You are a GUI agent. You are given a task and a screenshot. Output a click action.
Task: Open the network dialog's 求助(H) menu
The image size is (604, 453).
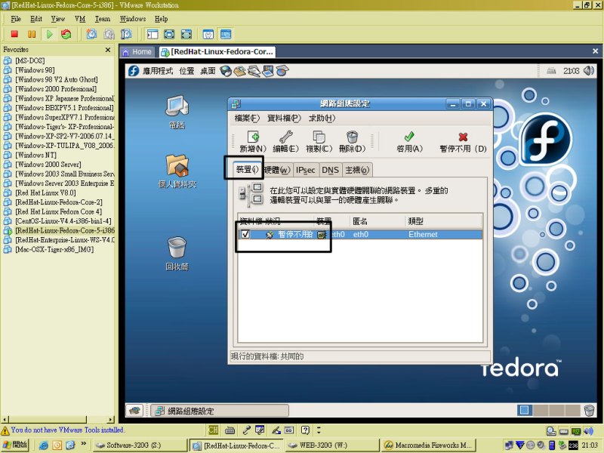tap(322, 119)
